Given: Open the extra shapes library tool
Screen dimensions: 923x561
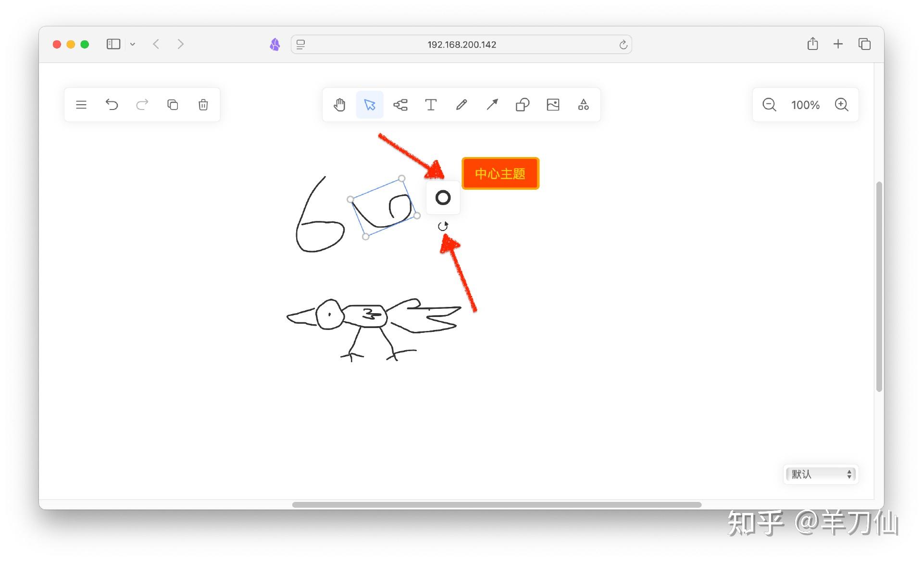Looking at the screenshot, I should 583,105.
